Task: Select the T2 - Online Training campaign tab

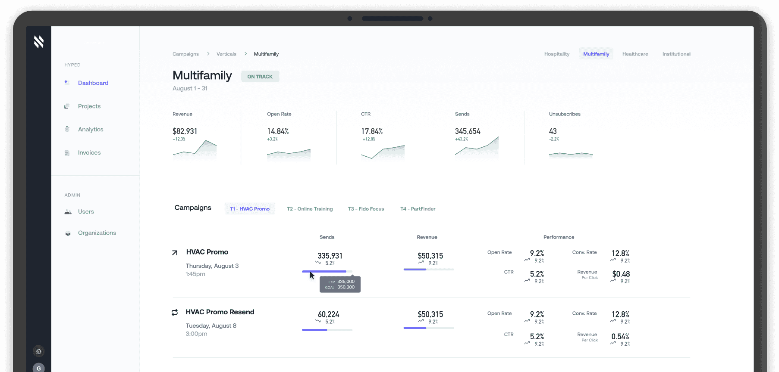Action: (x=310, y=209)
